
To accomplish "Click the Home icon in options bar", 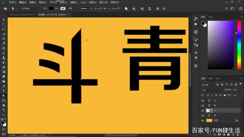I will (x=5, y=9).
